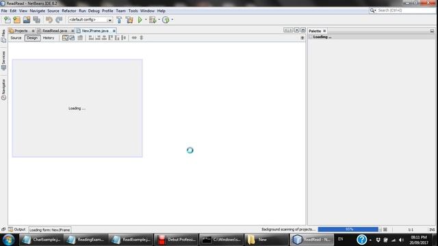The image size is (438, 246).
Task: Click the Align Top in Row icon
Action: 111,38
